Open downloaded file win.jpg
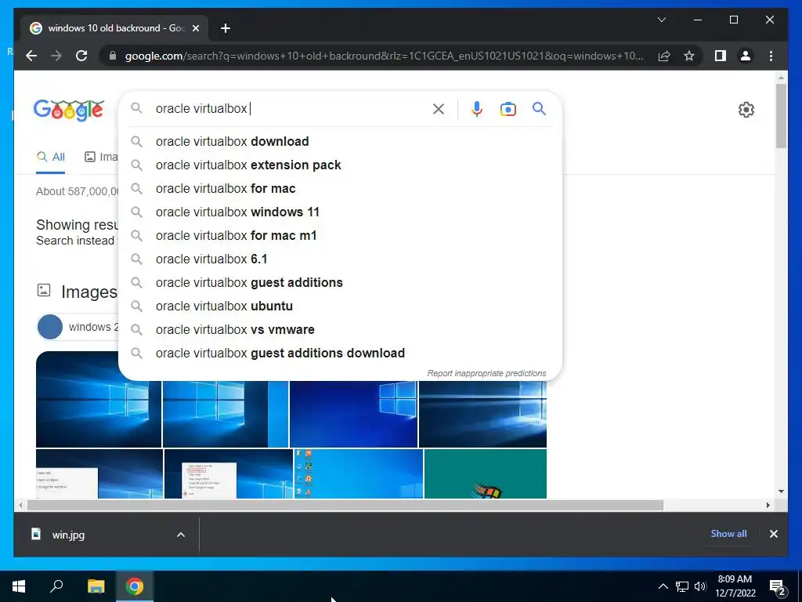The width and height of the screenshot is (802, 602). 68,535
